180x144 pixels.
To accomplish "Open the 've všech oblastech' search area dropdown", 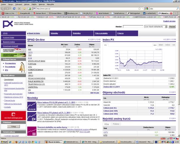I will [x=156, y=27].
